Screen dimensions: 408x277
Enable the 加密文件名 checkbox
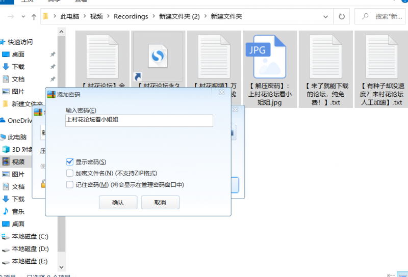tap(70, 173)
